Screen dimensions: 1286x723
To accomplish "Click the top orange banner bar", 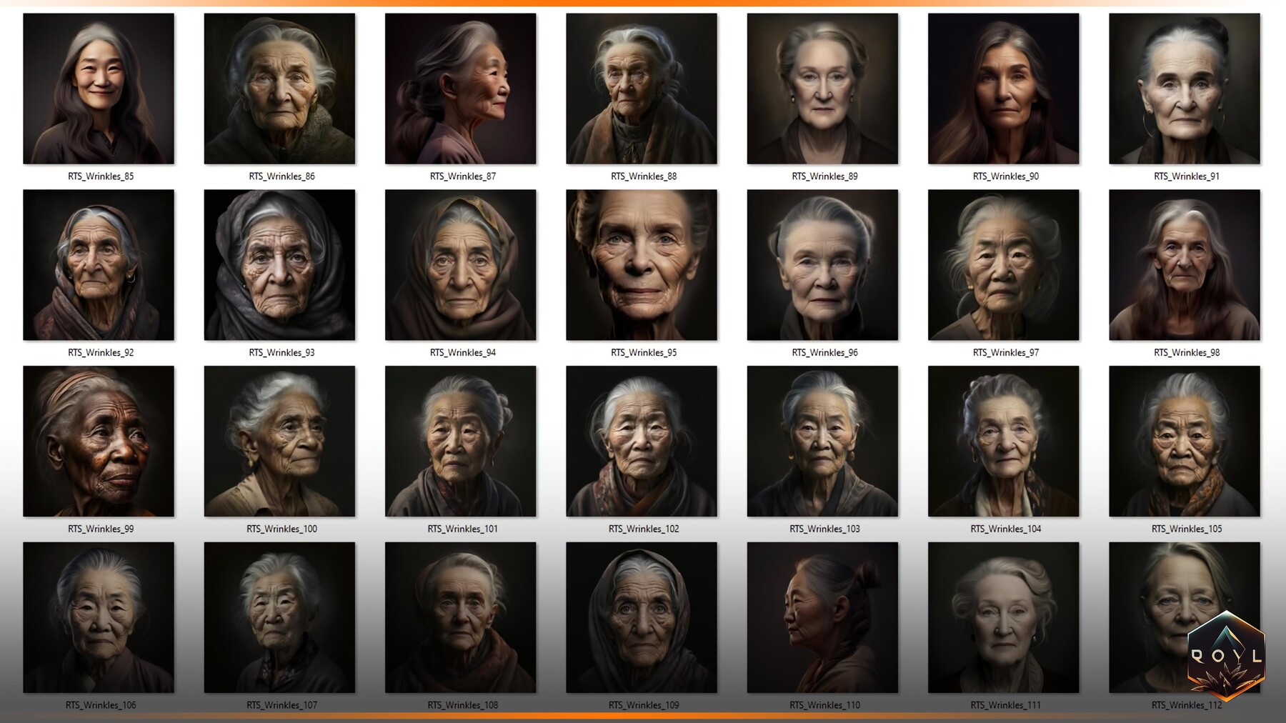I will [643, 4].
